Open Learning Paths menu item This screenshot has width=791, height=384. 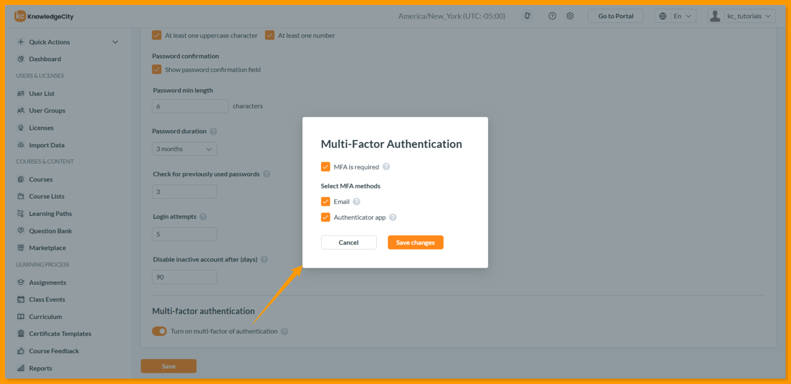click(x=50, y=214)
